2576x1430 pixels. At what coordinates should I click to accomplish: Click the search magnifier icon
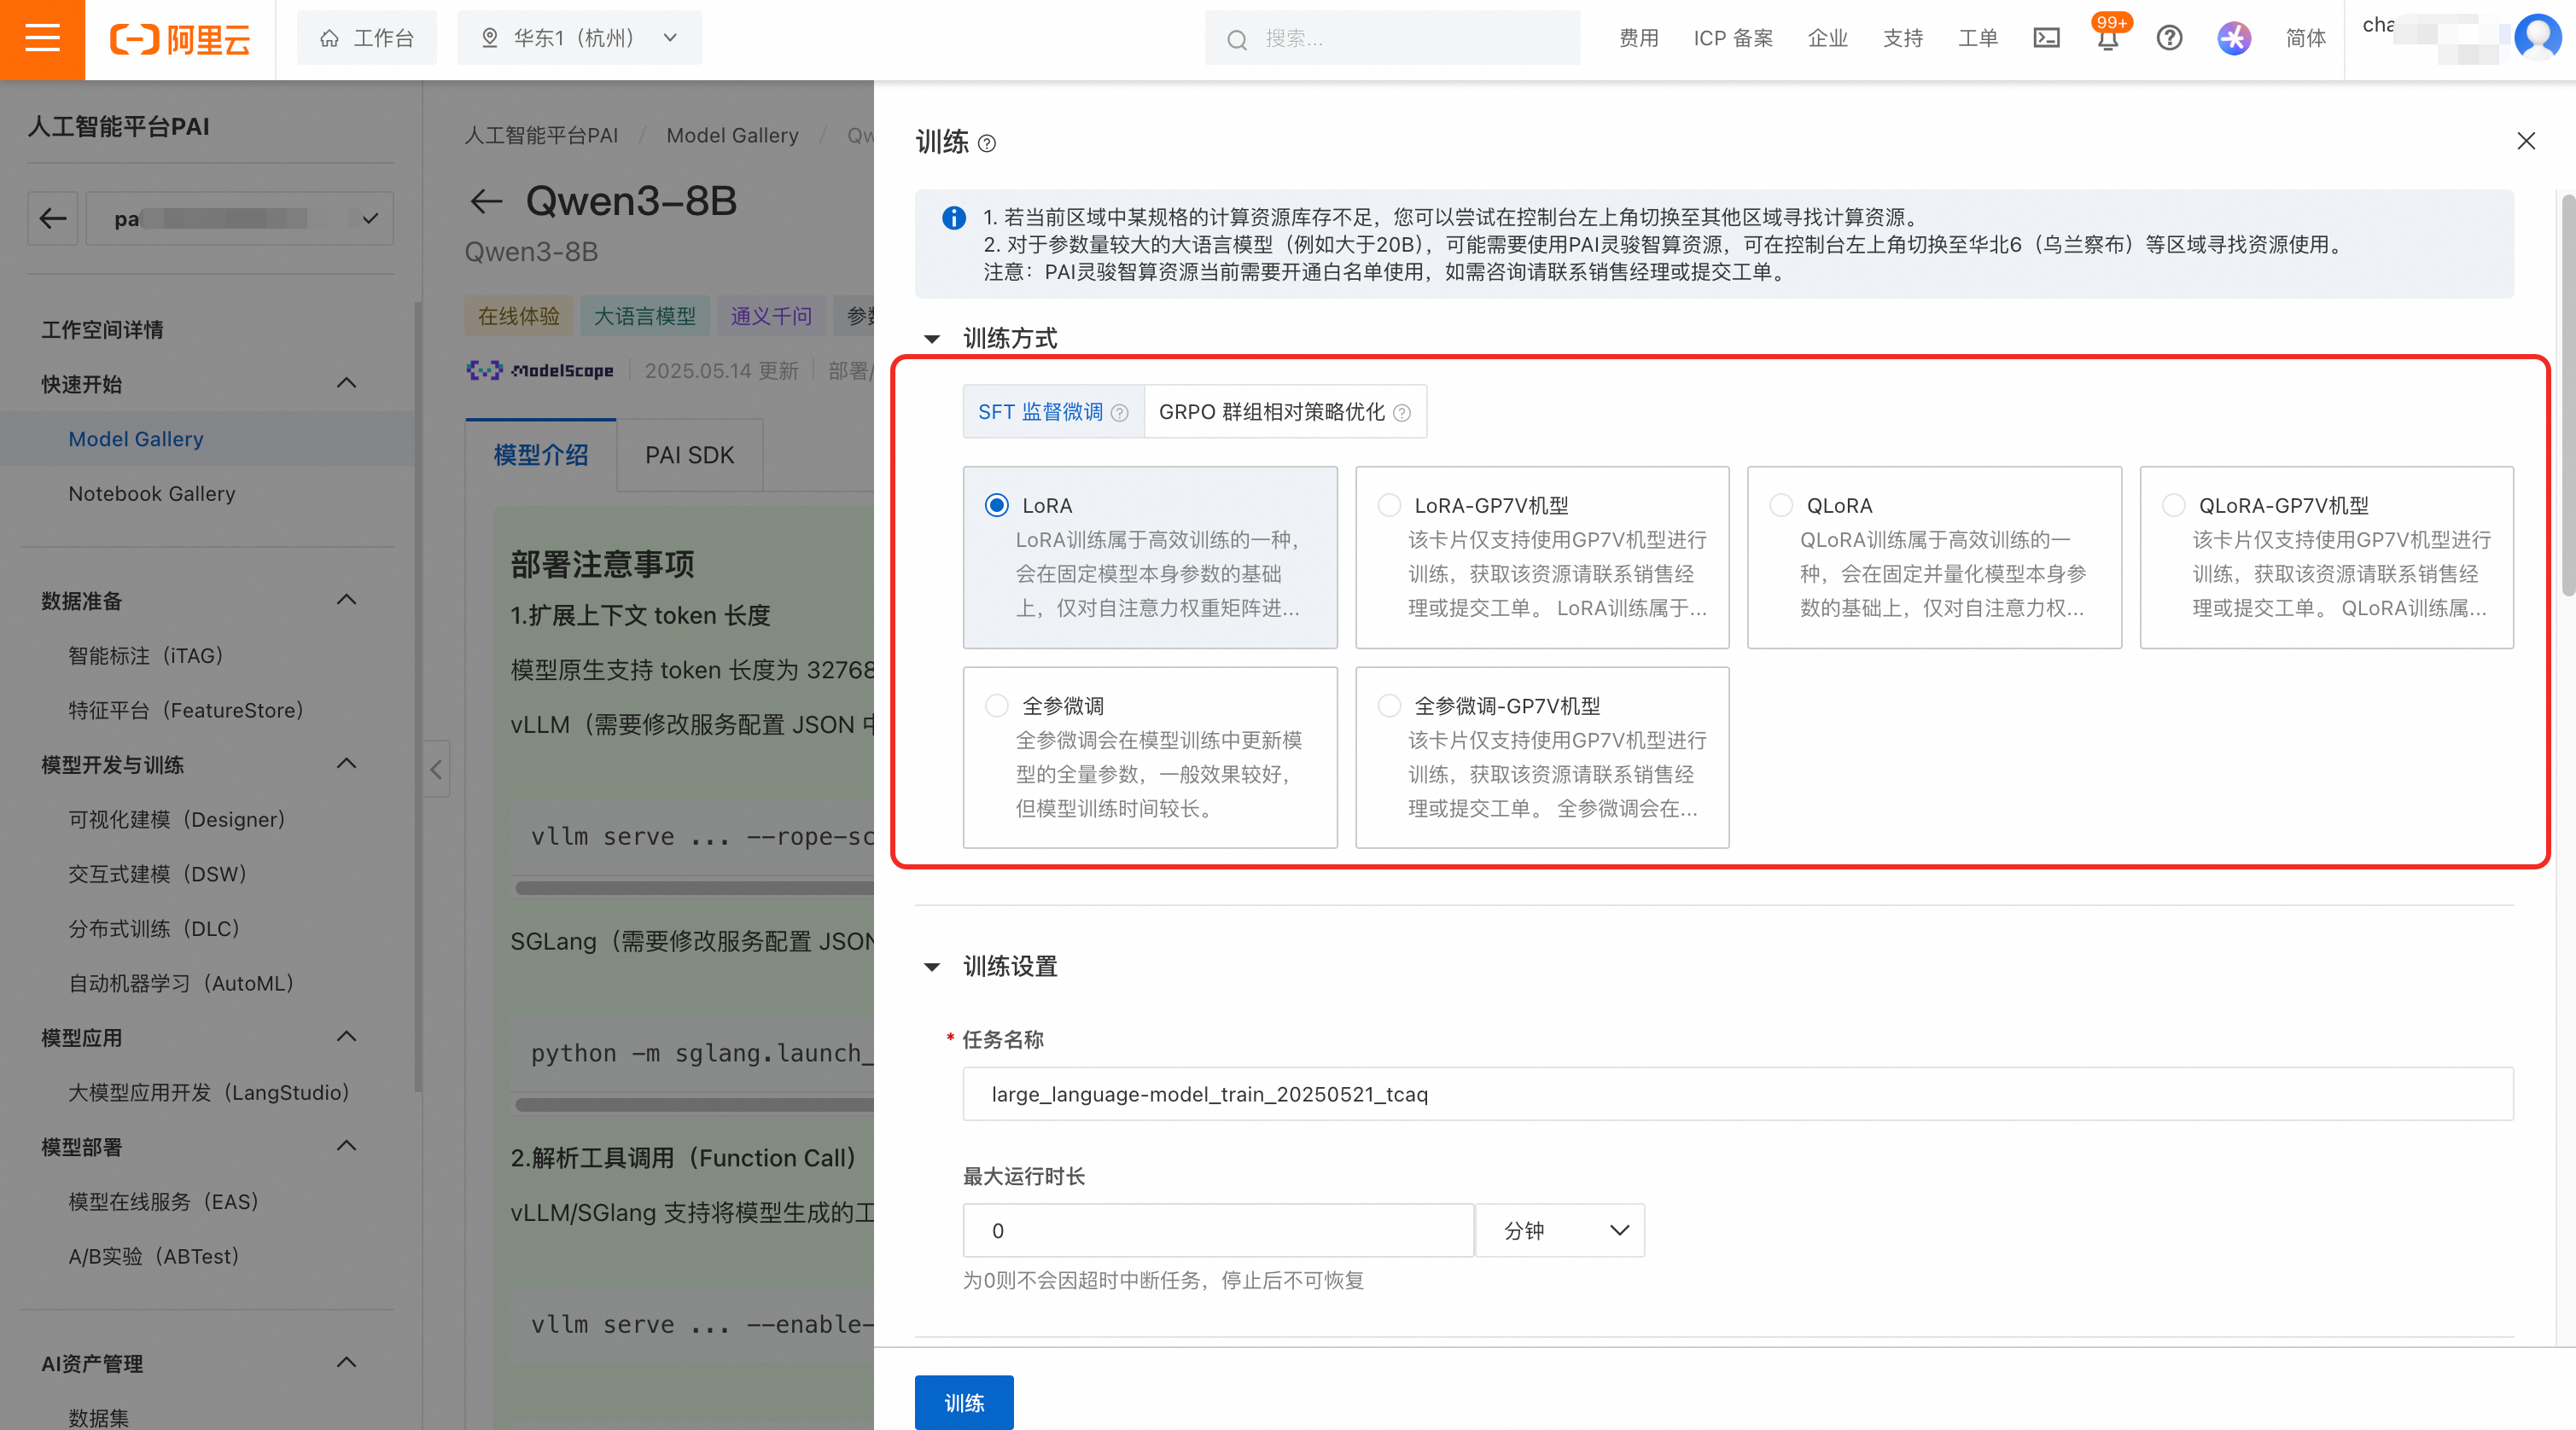point(1237,39)
